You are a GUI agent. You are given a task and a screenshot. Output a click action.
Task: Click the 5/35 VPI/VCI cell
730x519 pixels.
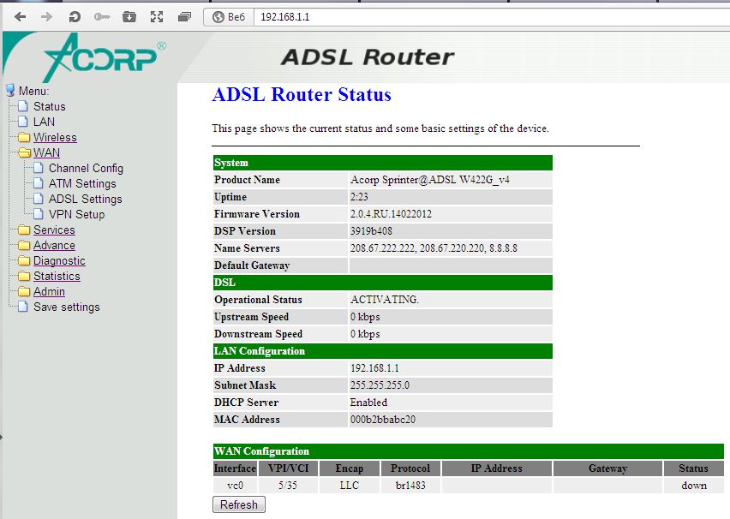tap(288, 486)
